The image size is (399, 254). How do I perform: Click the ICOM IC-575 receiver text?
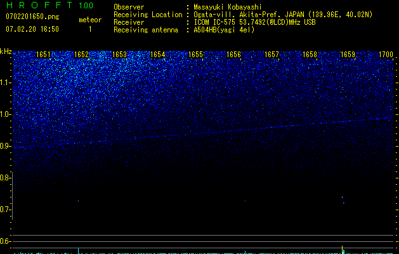(x=255, y=22)
